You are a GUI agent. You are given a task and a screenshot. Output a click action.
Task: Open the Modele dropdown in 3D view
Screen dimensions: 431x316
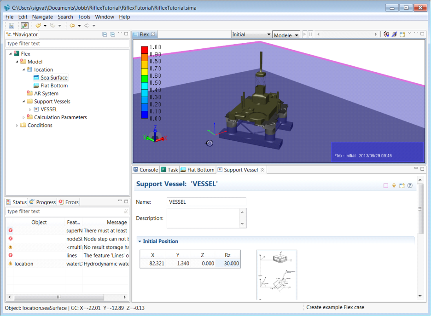(x=286, y=35)
